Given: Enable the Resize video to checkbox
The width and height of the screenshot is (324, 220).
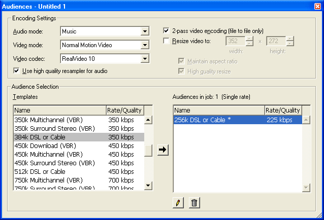Looking at the screenshot, I should coord(167,41).
